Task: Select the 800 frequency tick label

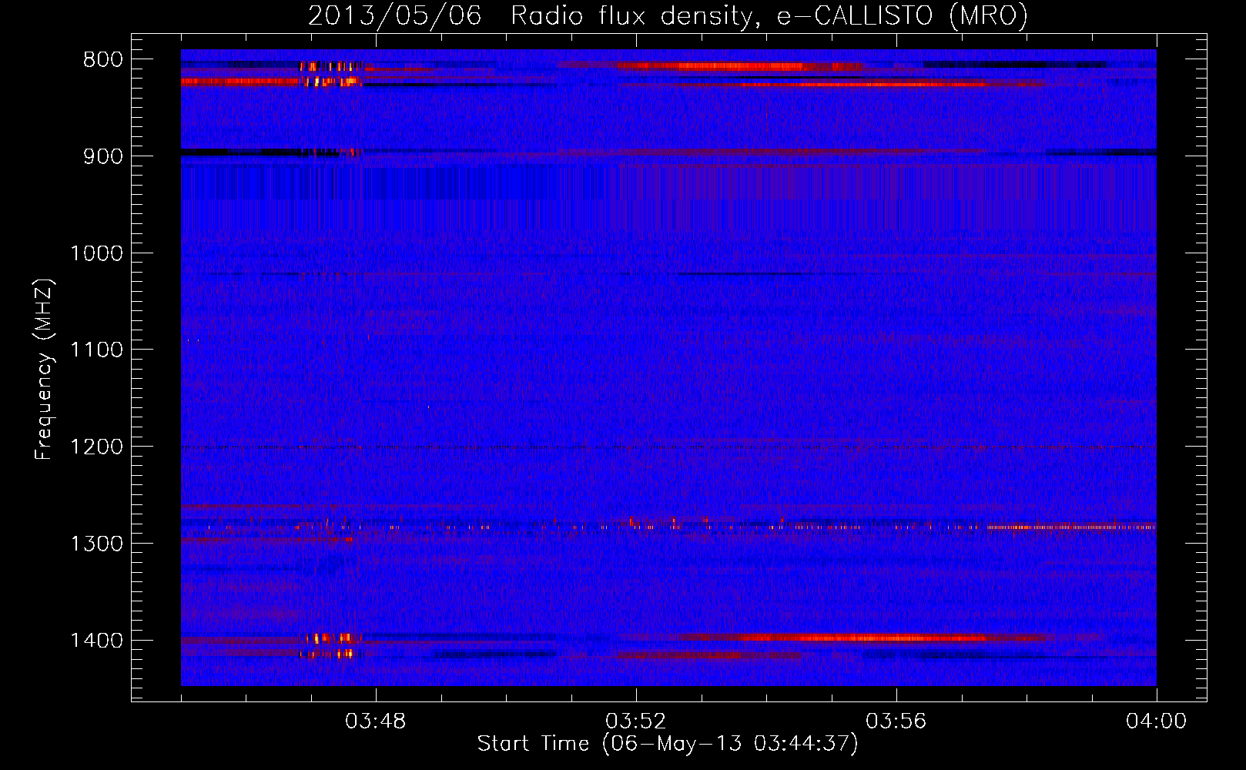Action: (x=102, y=60)
